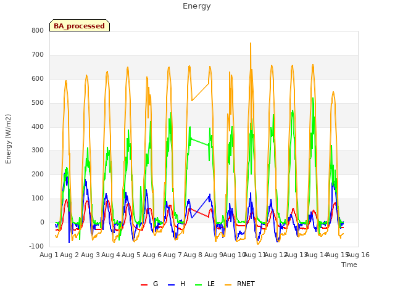The width and height of the screenshot is (395, 296).
Task: Select the RNET legend label
Action: point(246,284)
